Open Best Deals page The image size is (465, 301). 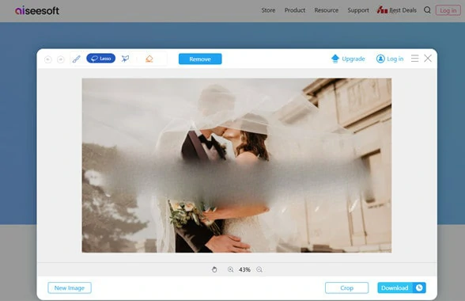(x=396, y=10)
